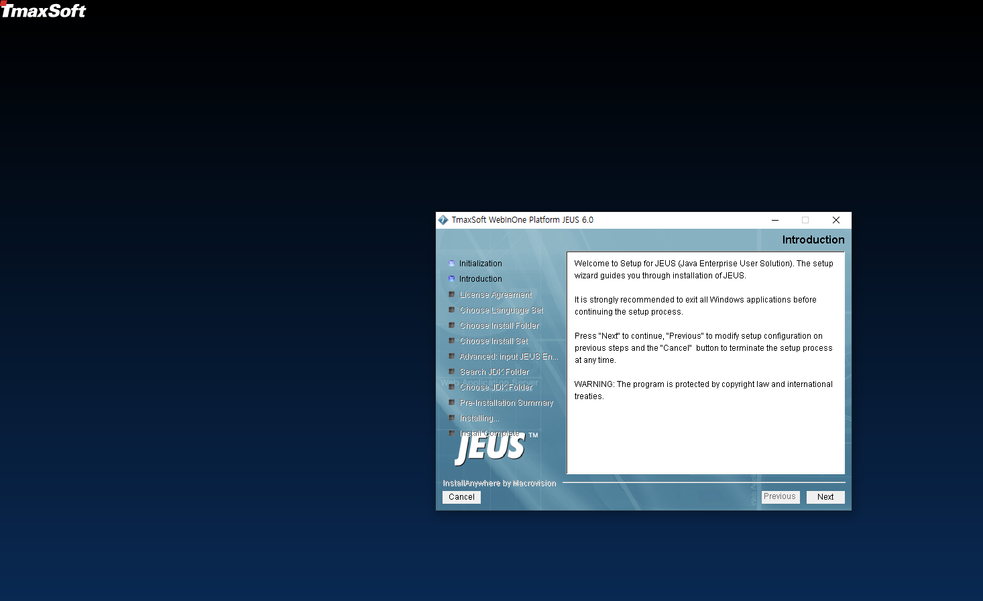
Task: Cancel the JEUS setup
Action: pos(461,497)
